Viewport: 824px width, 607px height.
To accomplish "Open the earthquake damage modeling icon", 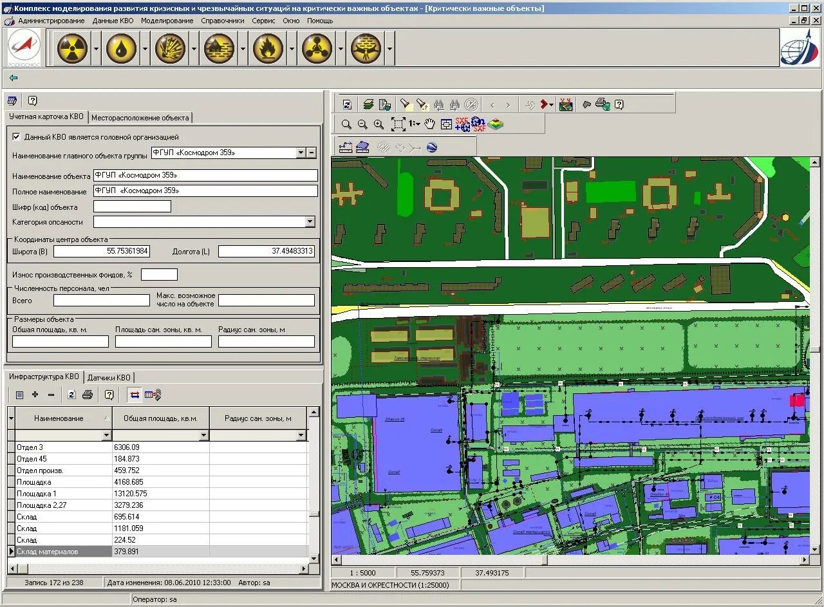I will pos(366,48).
